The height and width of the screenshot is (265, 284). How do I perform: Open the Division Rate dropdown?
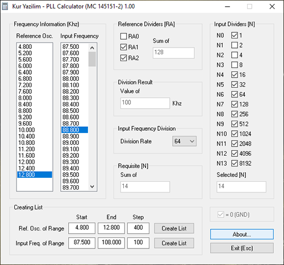(184, 141)
